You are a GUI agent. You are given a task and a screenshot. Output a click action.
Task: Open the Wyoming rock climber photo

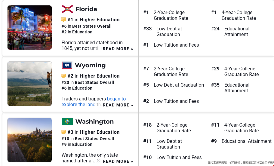click(x=29, y=84)
